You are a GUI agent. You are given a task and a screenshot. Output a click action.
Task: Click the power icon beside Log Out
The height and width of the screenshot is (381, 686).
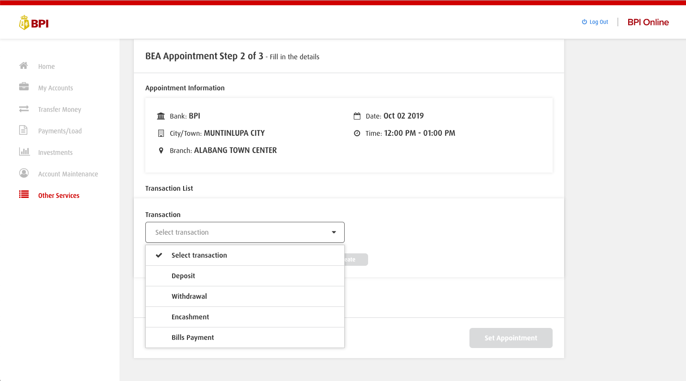584,22
